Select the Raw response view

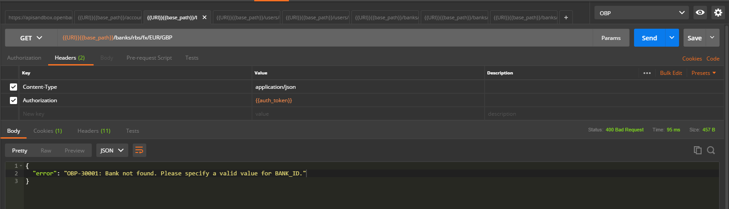[x=46, y=151]
